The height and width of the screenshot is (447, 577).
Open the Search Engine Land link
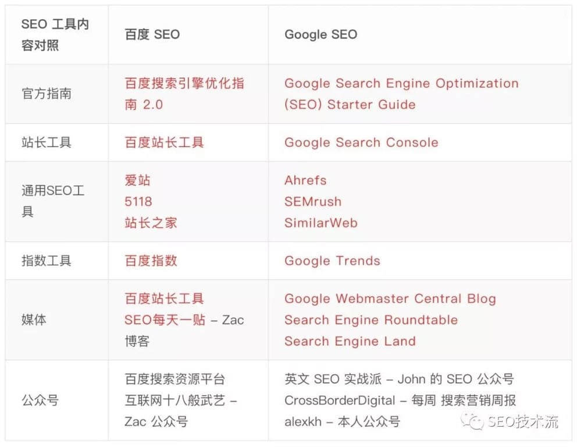pos(350,341)
